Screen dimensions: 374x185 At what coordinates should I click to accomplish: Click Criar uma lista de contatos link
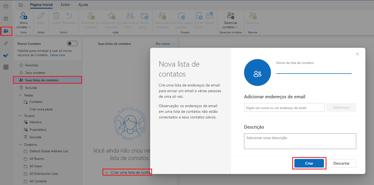(x=128, y=172)
